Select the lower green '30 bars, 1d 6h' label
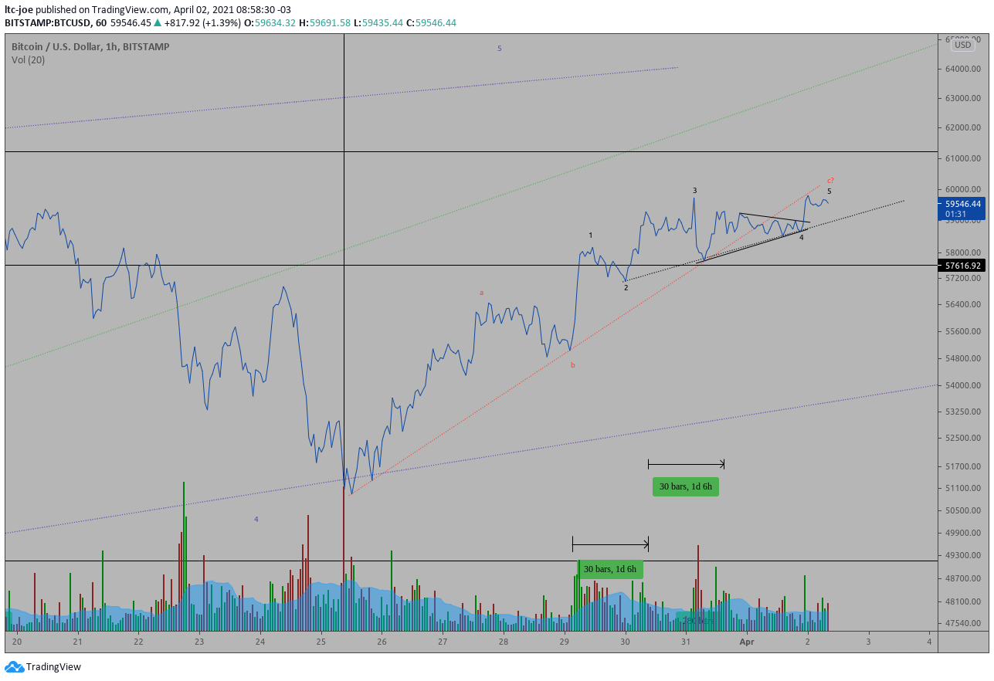The width and height of the screenshot is (994, 681). (x=610, y=570)
